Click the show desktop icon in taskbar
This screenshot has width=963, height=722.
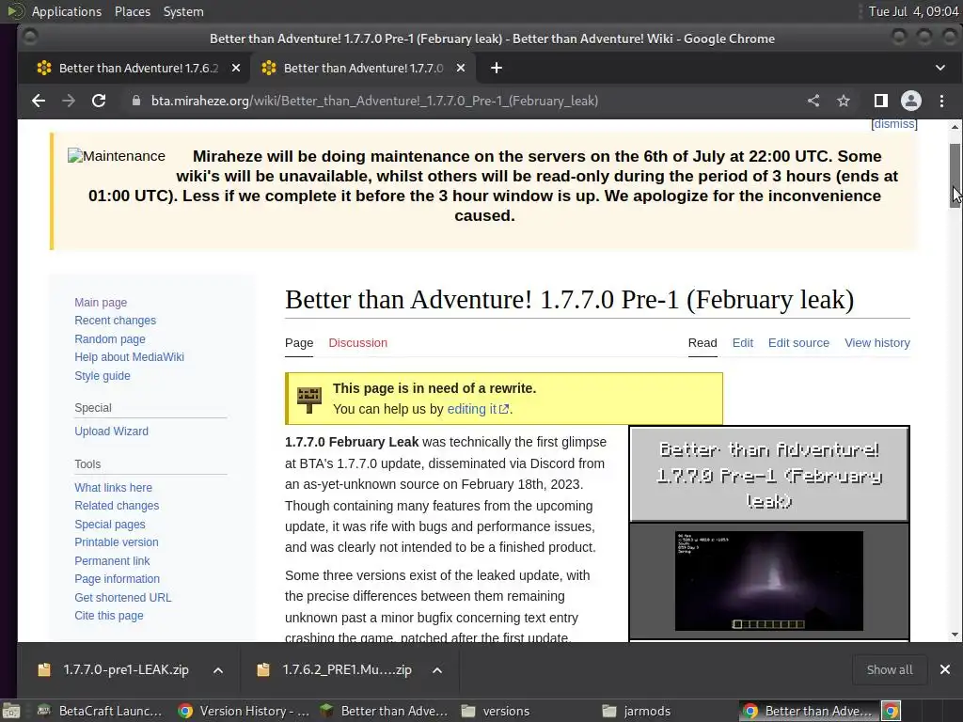pyautogui.click(x=11, y=711)
